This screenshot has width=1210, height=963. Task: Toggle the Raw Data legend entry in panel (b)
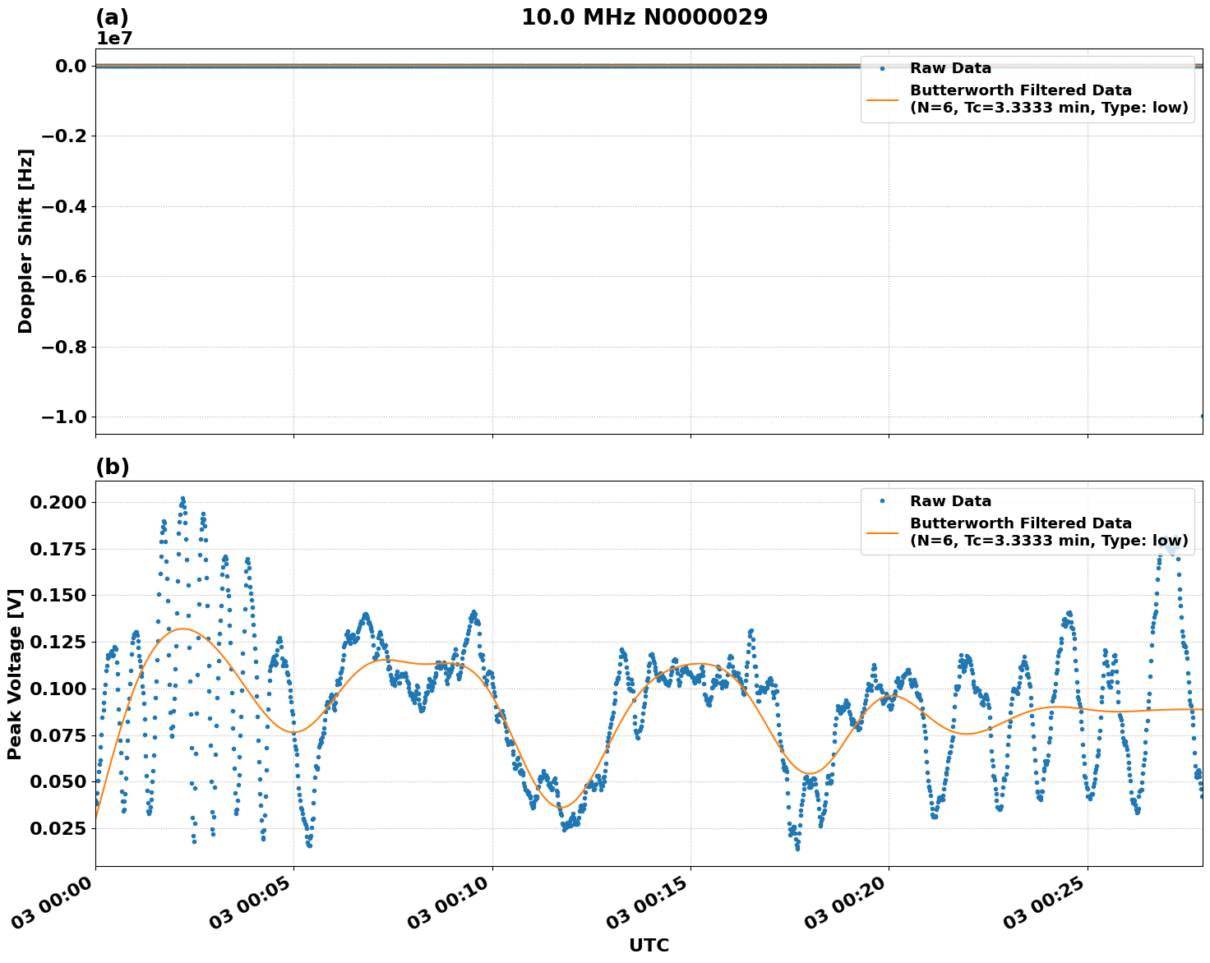coord(950,499)
